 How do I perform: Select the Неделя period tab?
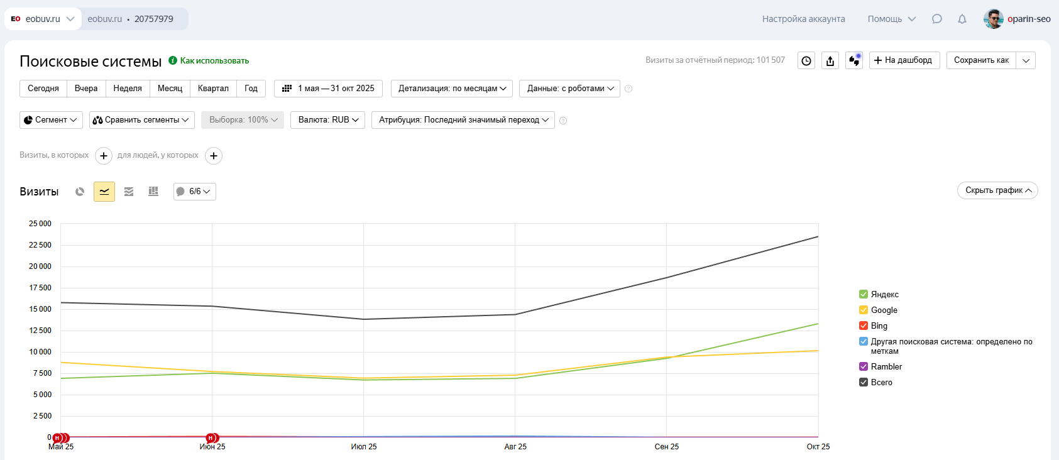point(128,89)
